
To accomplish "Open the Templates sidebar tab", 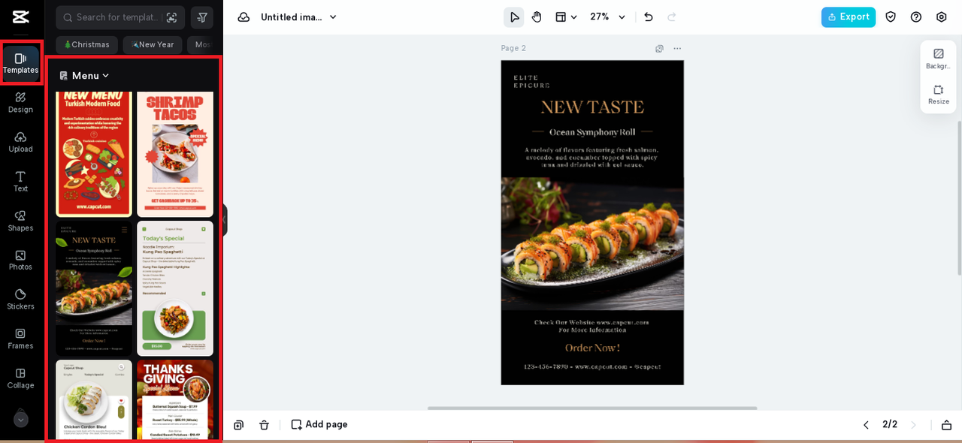I will pyautogui.click(x=20, y=63).
